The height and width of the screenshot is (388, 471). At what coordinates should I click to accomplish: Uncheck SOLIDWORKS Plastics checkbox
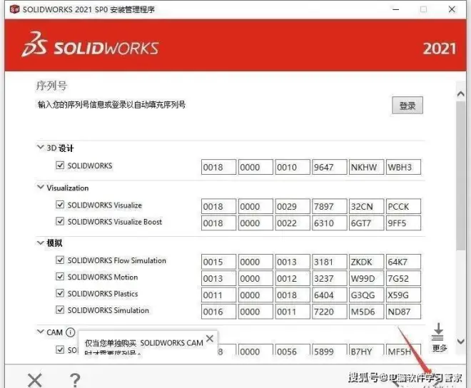point(60,293)
